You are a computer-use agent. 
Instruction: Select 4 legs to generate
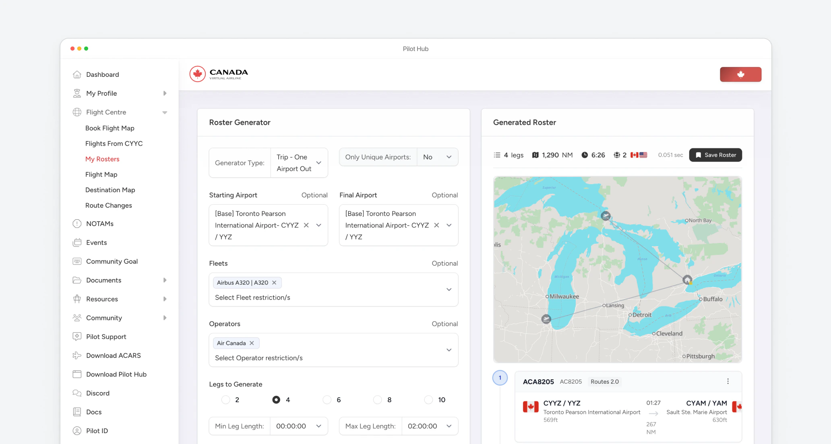(276, 400)
